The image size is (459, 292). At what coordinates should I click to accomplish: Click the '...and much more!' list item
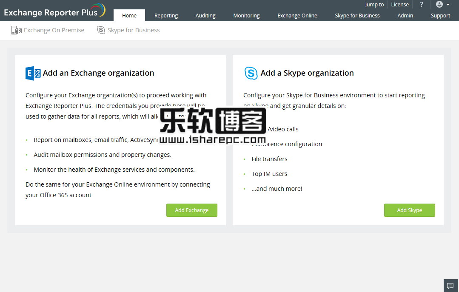(x=277, y=189)
